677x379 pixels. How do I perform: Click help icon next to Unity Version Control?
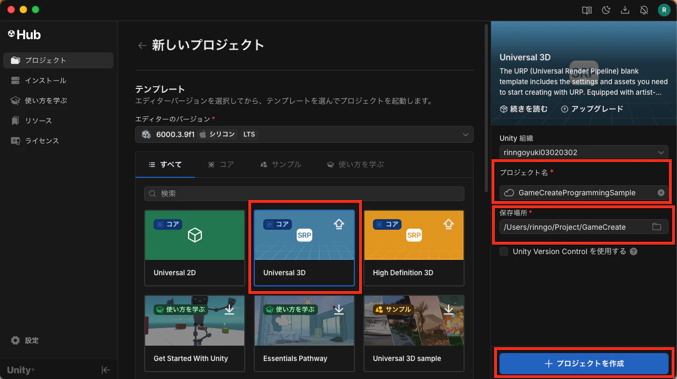coord(634,252)
